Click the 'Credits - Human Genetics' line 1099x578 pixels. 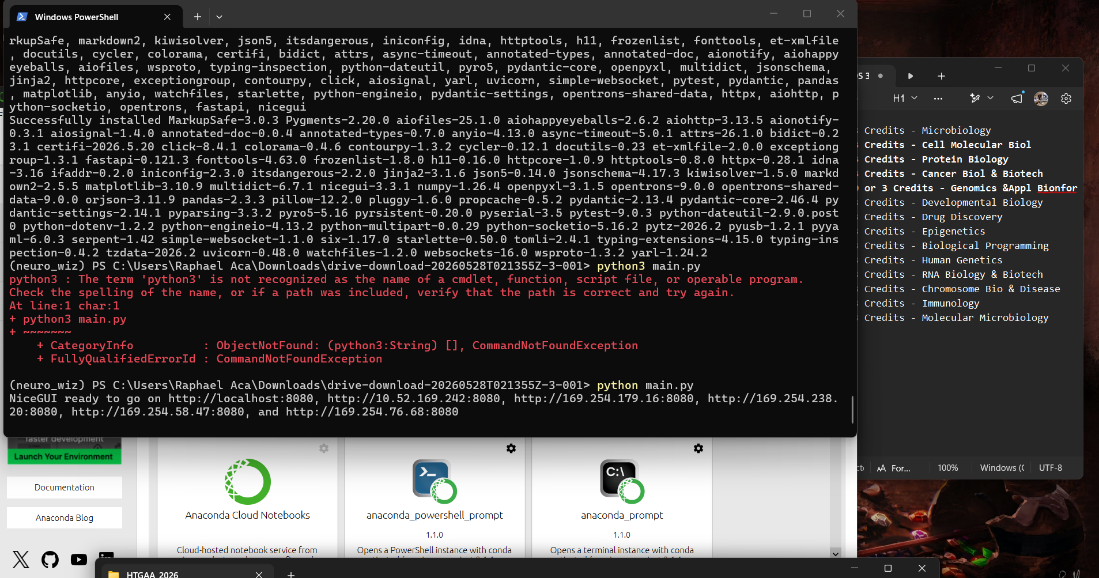click(934, 260)
